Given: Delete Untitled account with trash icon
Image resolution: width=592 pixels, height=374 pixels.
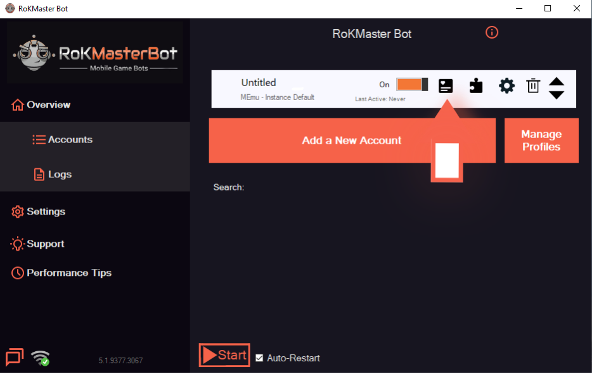Looking at the screenshot, I should pyautogui.click(x=533, y=85).
